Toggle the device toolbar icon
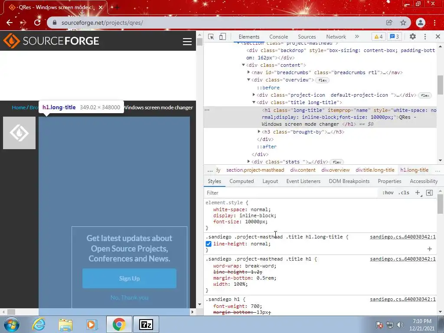 pos(222,36)
